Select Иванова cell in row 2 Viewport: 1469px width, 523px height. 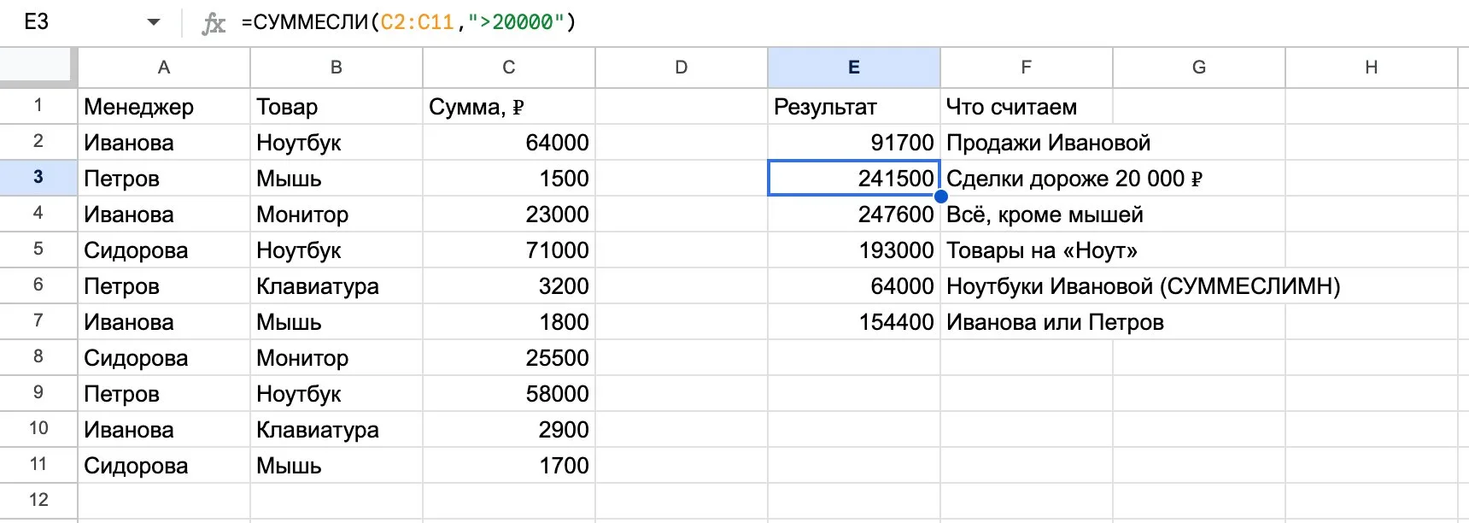pyautogui.click(x=164, y=143)
